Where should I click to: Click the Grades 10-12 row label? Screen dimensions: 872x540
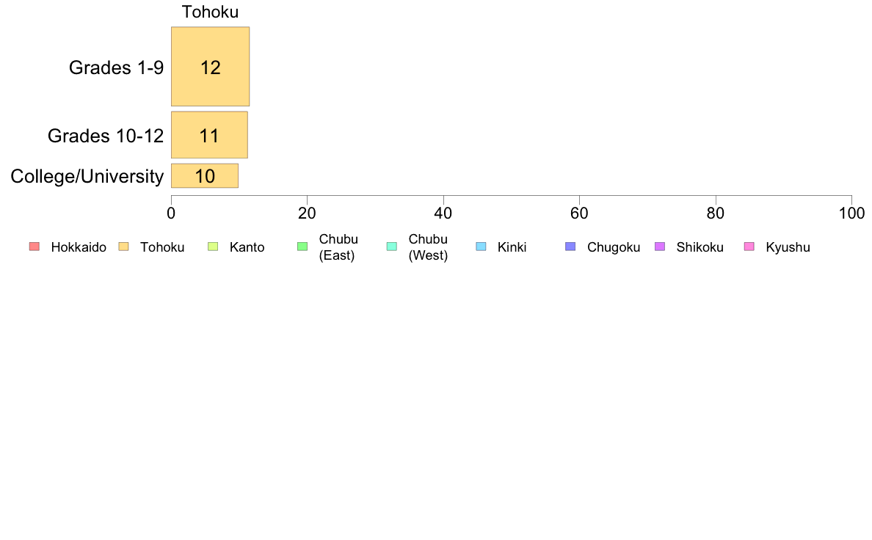coord(106,136)
